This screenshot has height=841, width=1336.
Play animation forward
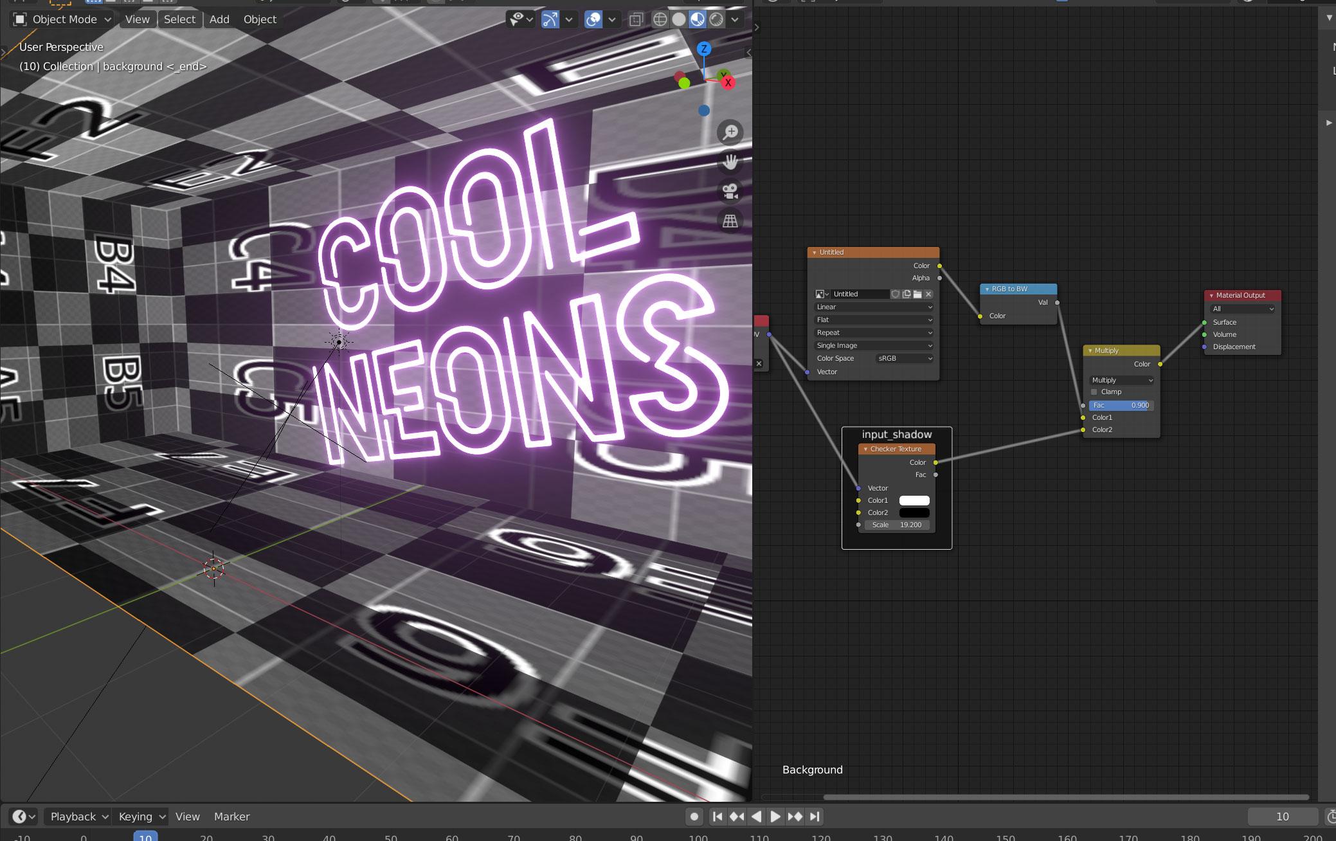(775, 817)
